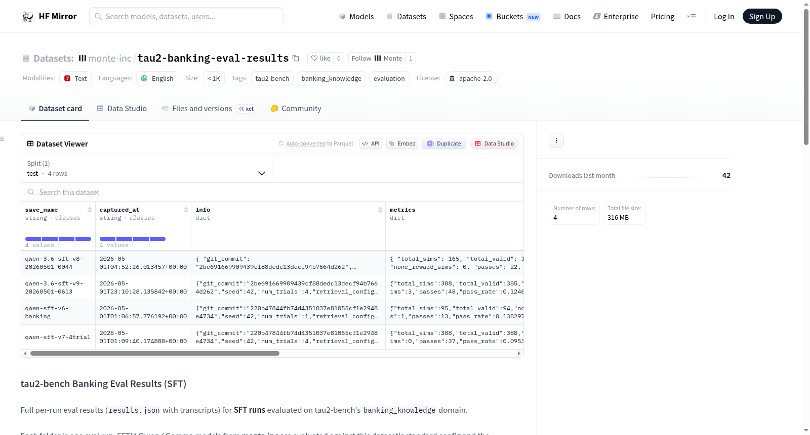810x435 pixels.
Task: Select the qwen-3.6-sft-v8-20260501-0044 cell
Action: pyautogui.click(x=58, y=263)
